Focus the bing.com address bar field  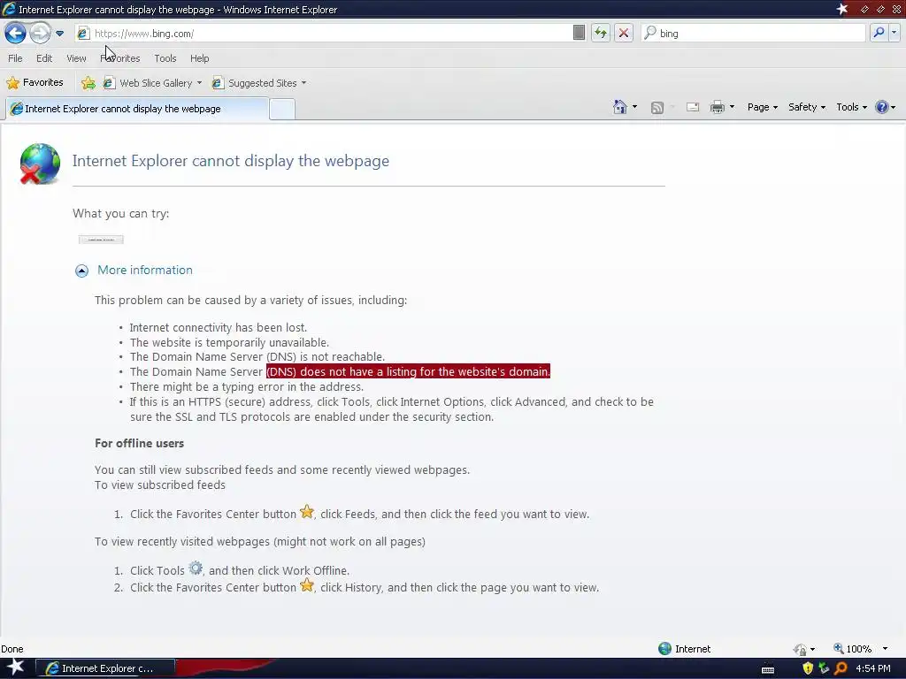point(331,34)
